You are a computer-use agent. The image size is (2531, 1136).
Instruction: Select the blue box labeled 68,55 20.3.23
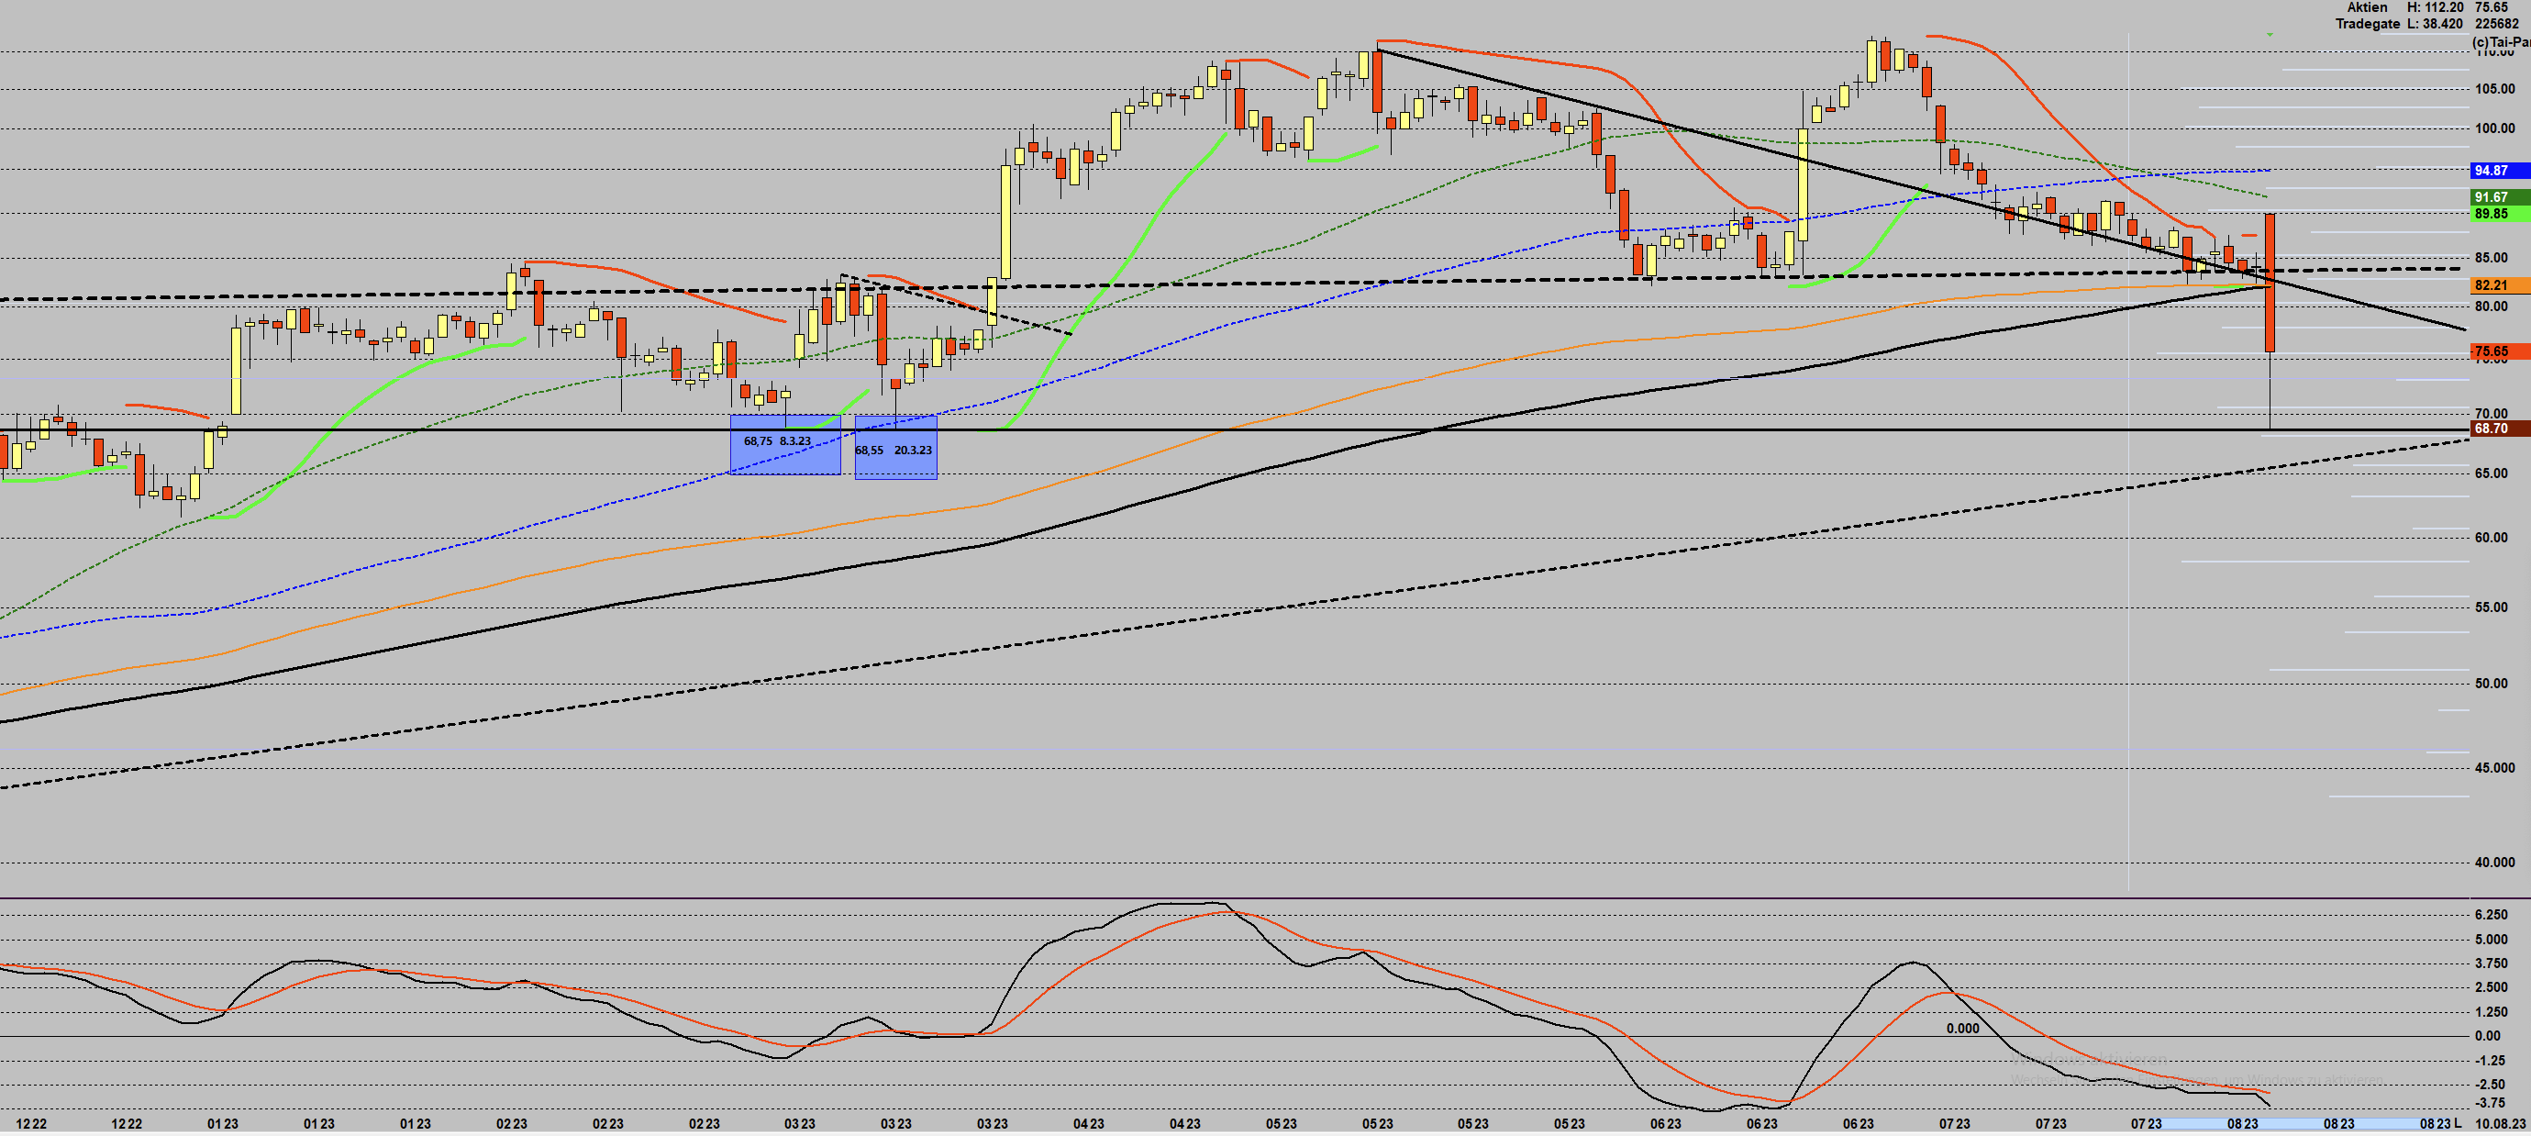[895, 448]
